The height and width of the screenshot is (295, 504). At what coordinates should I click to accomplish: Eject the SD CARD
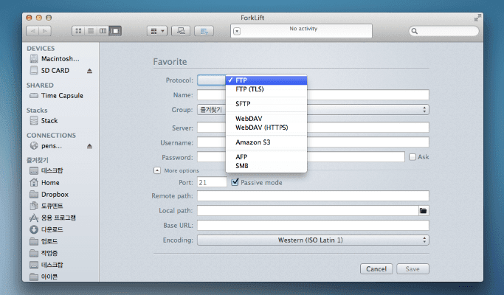pos(90,71)
